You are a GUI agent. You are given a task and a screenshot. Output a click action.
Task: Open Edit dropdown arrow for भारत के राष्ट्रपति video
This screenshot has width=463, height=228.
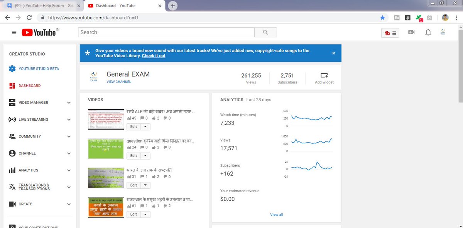[x=145, y=185]
